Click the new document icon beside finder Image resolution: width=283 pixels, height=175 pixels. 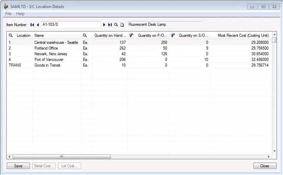pyautogui.click(x=122, y=25)
